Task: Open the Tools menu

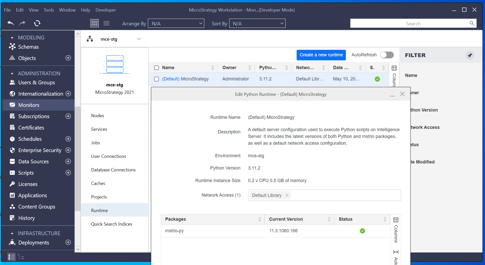Action: click(49, 10)
